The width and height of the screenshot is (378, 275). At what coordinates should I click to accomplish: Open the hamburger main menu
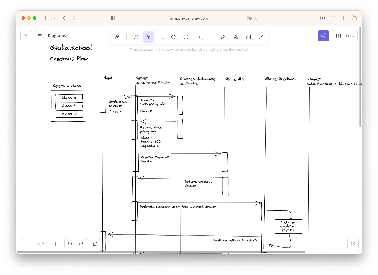[40, 36]
